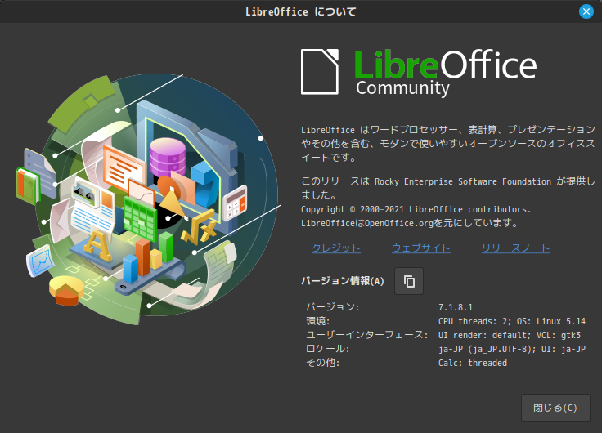Click the バージョン: row label

pyautogui.click(x=332, y=307)
